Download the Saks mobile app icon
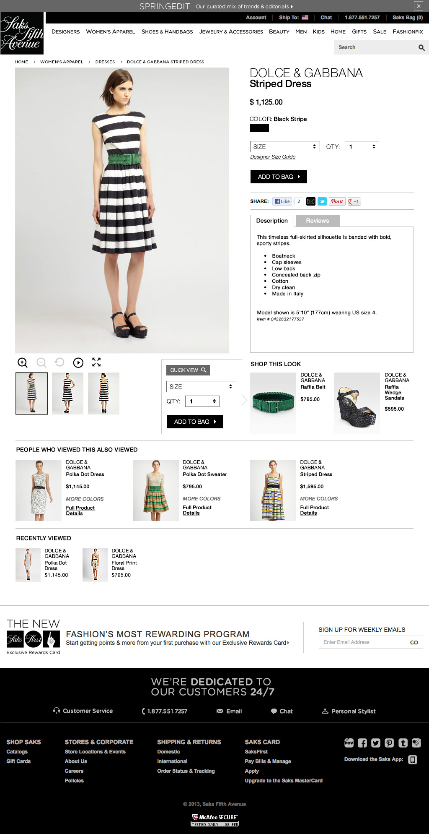Viewport: 429px width, 834px height. click(413, 759)
